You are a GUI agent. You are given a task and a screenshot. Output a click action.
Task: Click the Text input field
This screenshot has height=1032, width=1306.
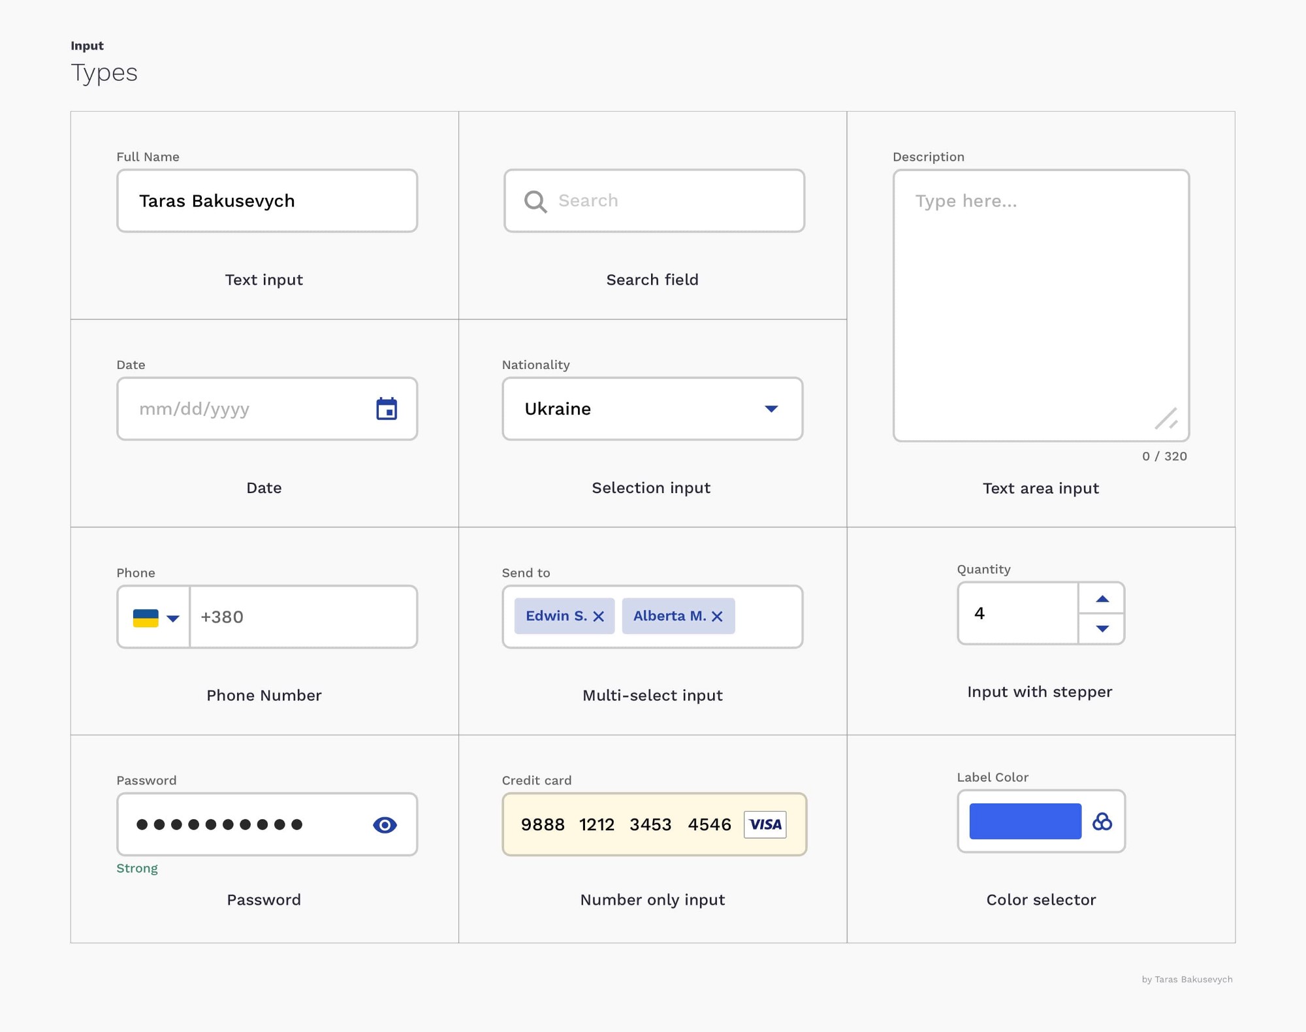pyautogui.click(x=266, y=201)
